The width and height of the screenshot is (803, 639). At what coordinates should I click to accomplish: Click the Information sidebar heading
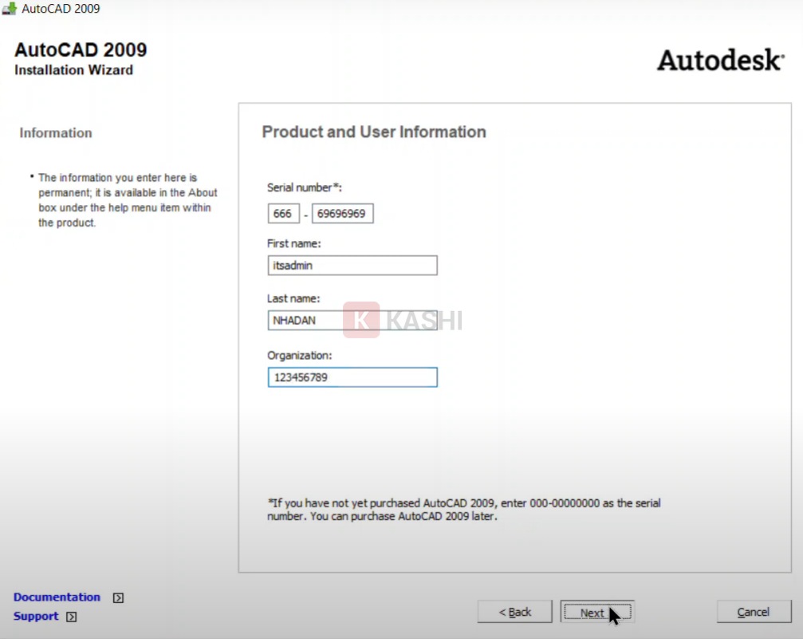(56, 133)
